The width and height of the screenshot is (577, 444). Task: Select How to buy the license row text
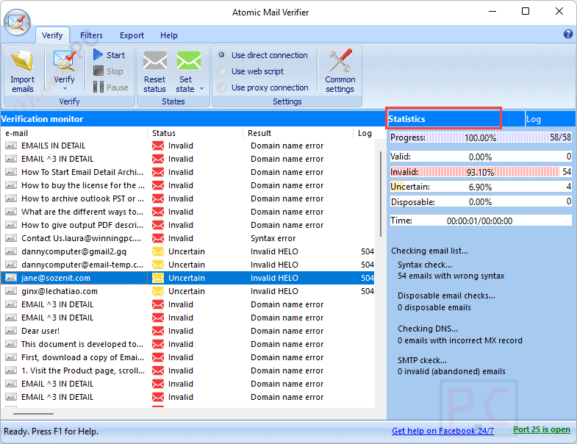coord(83,185)
